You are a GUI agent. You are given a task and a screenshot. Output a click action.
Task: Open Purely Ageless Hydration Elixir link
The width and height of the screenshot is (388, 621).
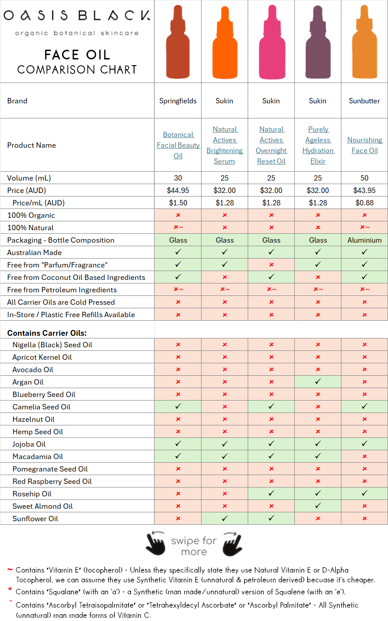318,145
